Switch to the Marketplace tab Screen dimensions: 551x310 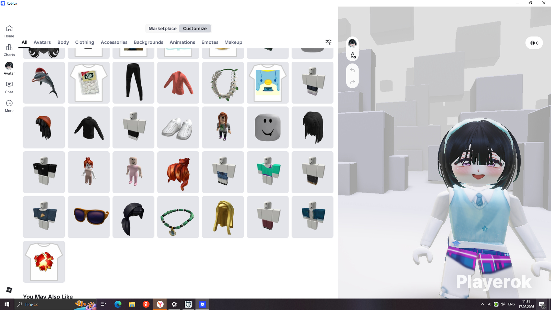tap(162, 29)
